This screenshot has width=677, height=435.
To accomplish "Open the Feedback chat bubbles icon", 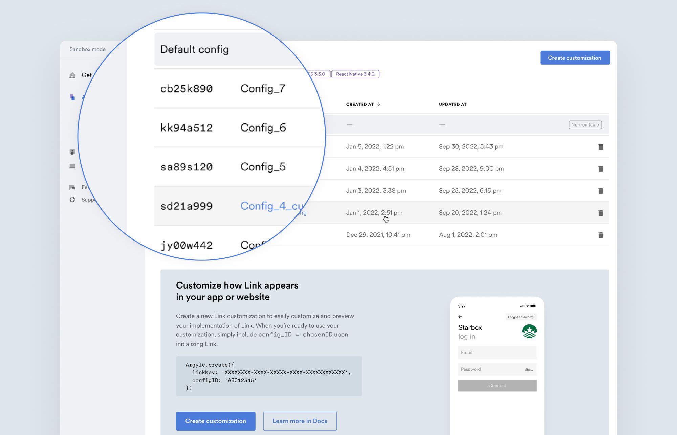I will click(72, 187).
